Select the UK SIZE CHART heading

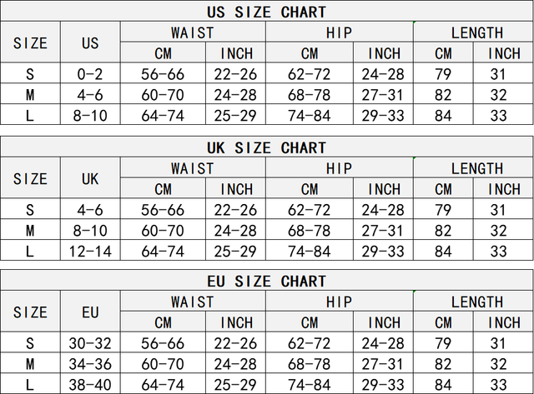(x=267, y=147)
